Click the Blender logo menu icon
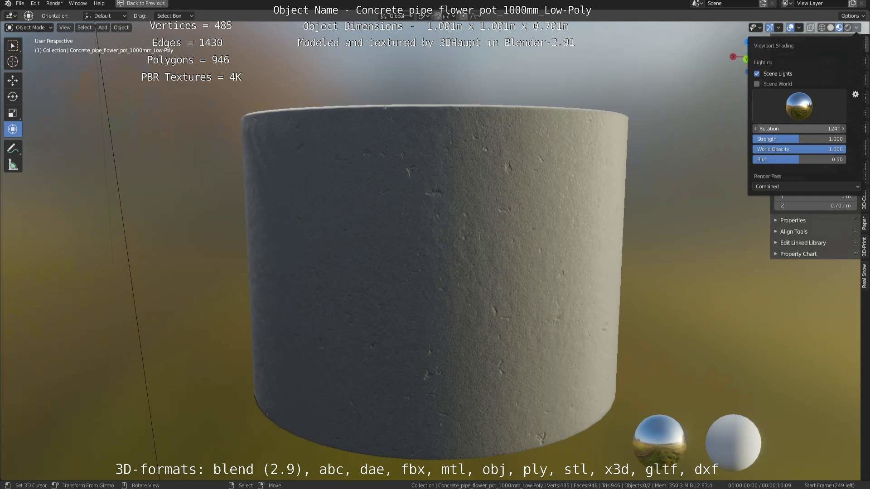Screen dimensions: 870x489 [x=8, y=3]
